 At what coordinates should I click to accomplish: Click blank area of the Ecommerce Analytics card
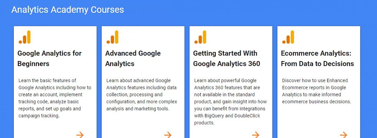pos(318,119)
